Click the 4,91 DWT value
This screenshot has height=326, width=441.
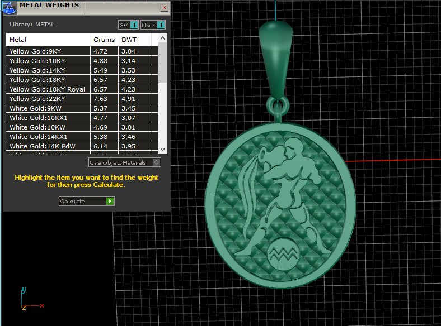pyautogui.click(x=128, y=99)
